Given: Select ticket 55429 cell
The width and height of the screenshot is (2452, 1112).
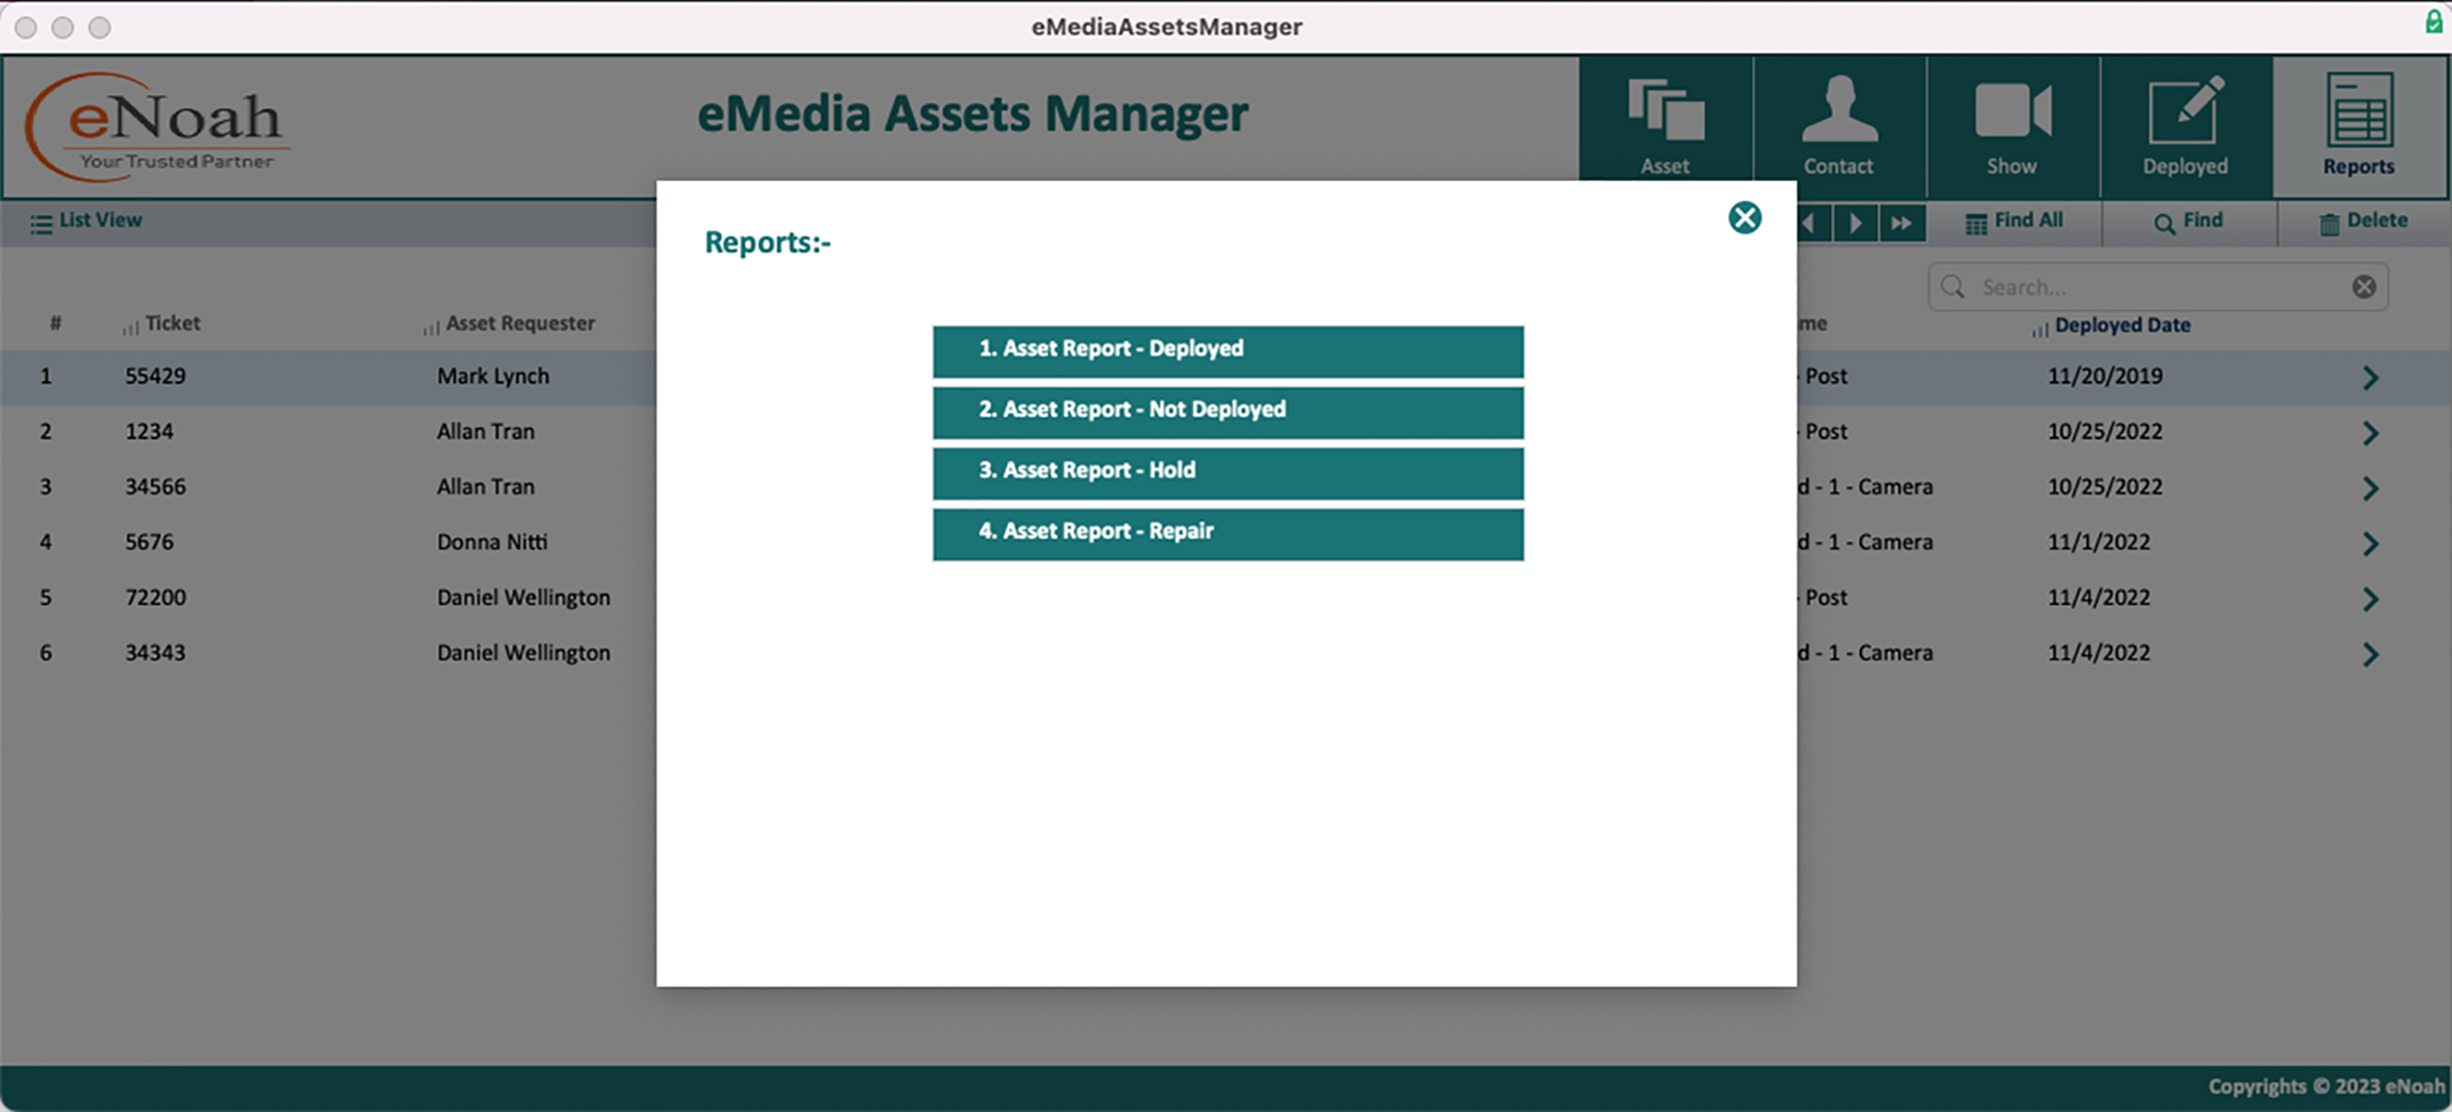Looking at the screenshot, I should click(155, 376).
